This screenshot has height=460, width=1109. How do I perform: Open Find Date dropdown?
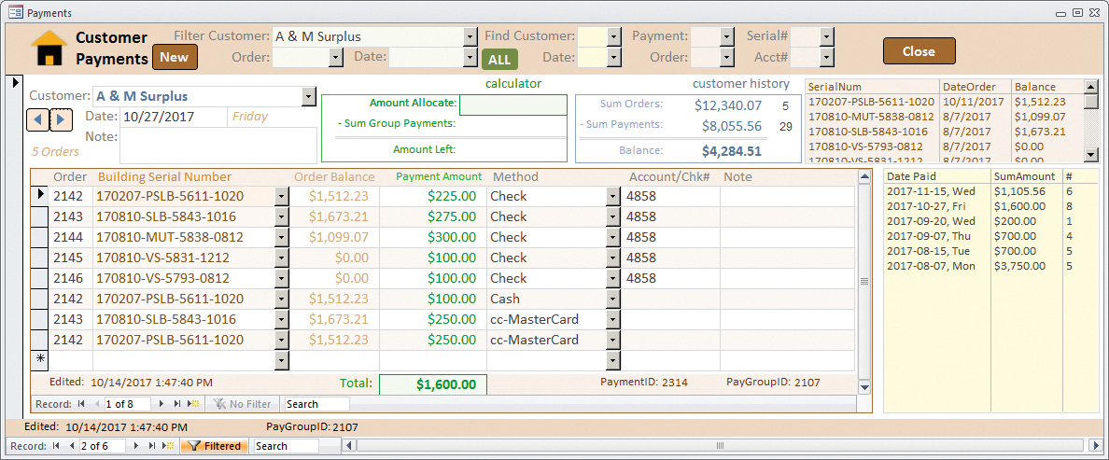pyautogui.click(x=613, y=58)
